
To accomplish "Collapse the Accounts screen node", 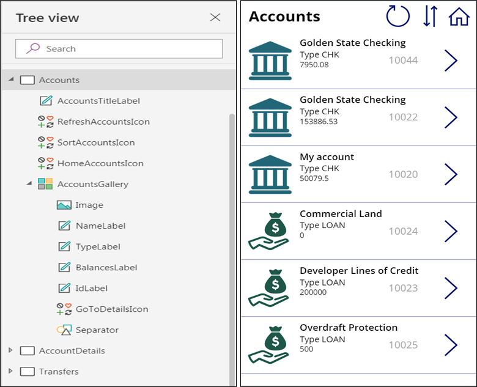I will coord(11,79).
